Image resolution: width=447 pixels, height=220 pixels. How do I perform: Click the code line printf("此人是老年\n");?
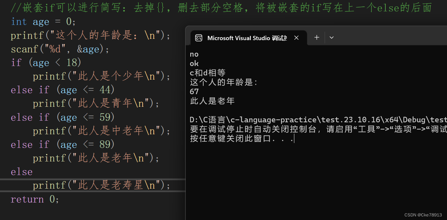click(96, 158)
